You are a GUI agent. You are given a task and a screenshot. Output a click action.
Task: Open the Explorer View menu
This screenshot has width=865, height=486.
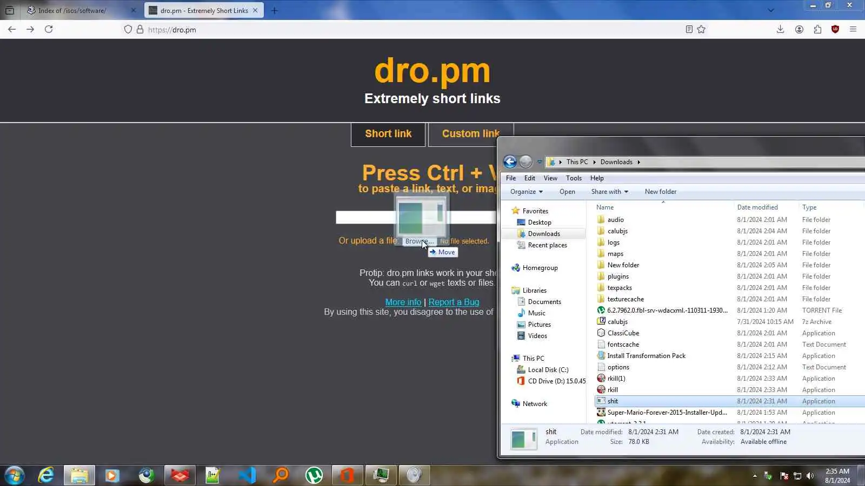550,178
